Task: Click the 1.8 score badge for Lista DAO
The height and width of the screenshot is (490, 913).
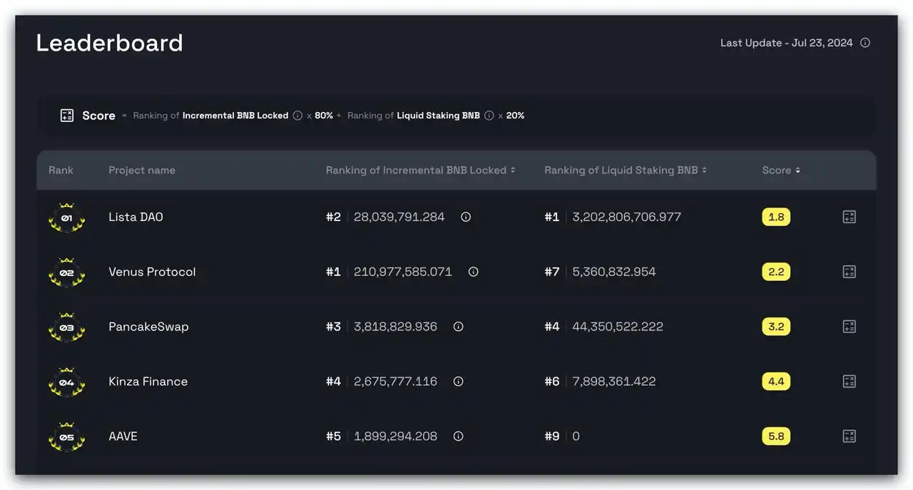Action: [x=776, y=217]
